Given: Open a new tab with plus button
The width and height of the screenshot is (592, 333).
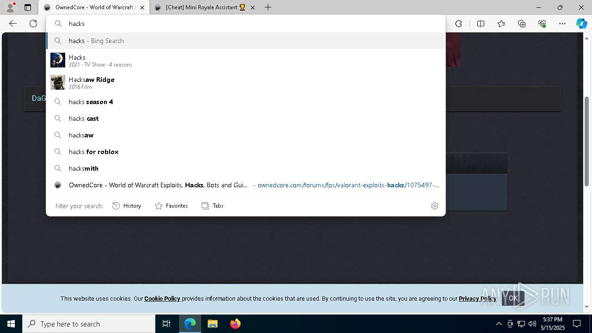Looking at the screenshot, I should tap(268, 7).
